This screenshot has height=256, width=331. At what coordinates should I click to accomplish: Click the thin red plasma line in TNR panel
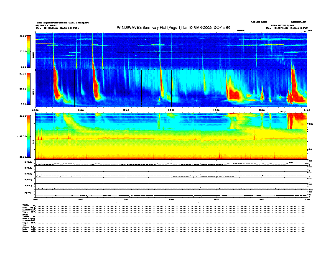171,139
